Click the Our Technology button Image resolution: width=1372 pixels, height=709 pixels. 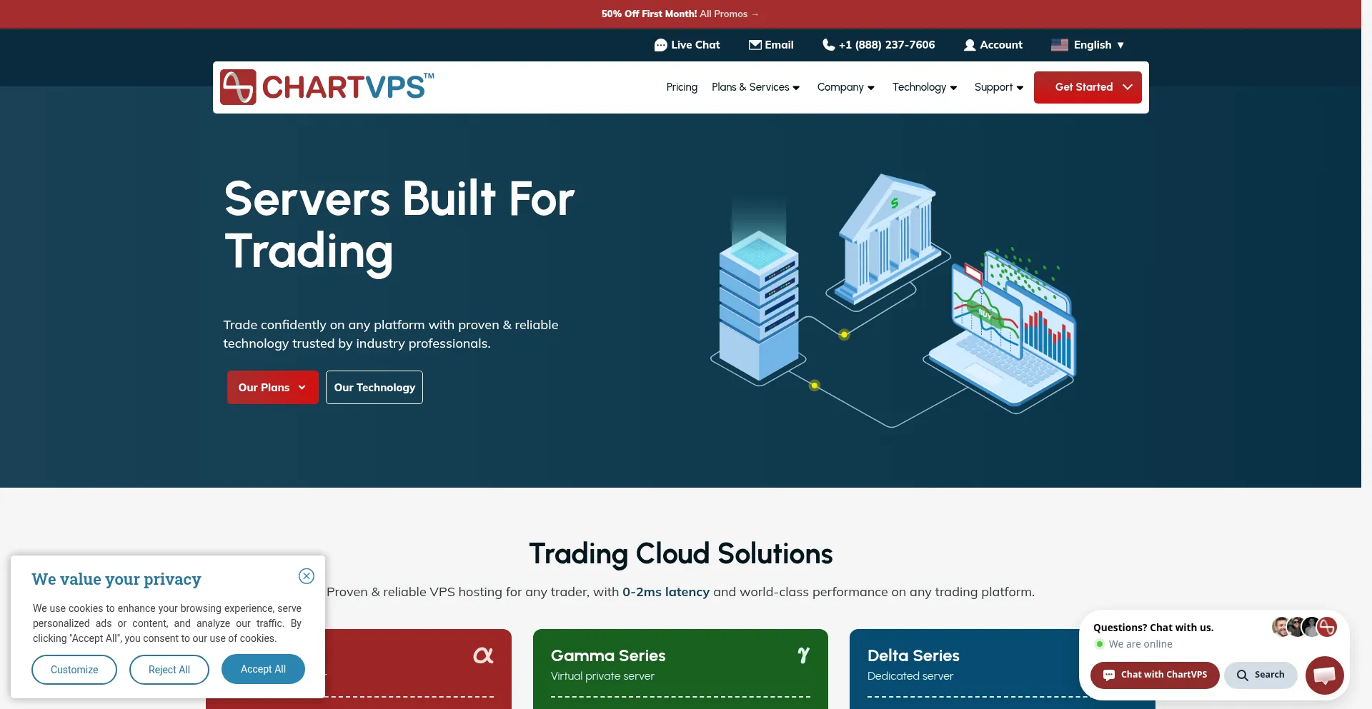pos(374,387)
